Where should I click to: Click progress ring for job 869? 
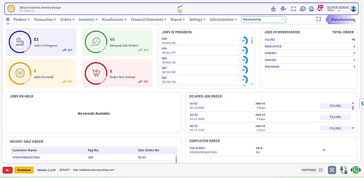(243, 60)
